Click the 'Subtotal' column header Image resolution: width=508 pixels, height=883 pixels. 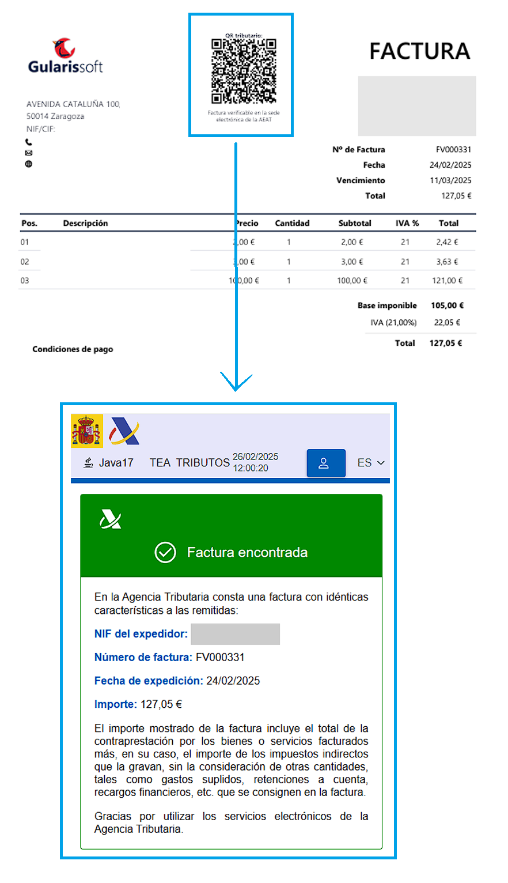tap(355, 224)
